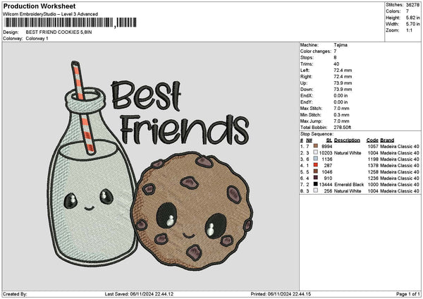
Task: Click the 'EndX:' label
Action: [307, 96]
